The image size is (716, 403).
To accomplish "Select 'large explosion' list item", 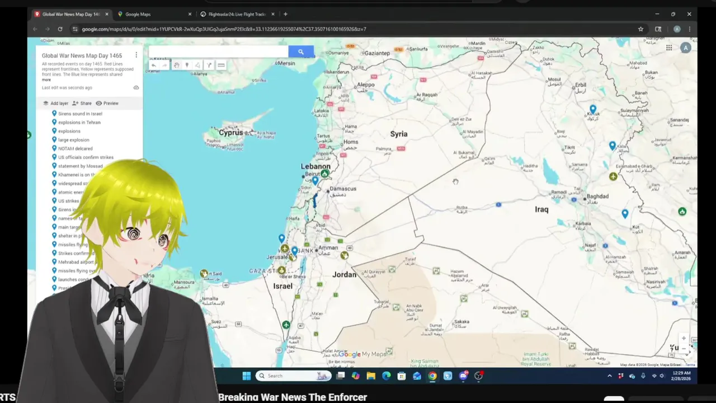I will (x=73, y=140).
